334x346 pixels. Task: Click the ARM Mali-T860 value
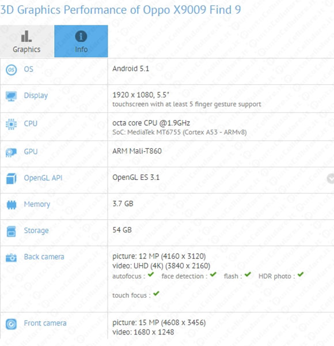tap(137, 151)
